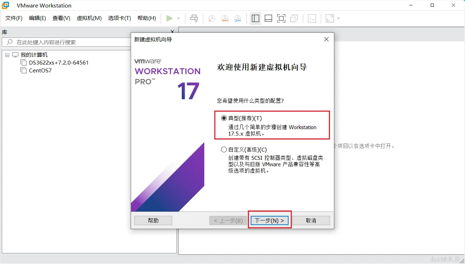This screenshot has width=465, height=264.
Task: Close the 库 library panel
Action: 172,32
